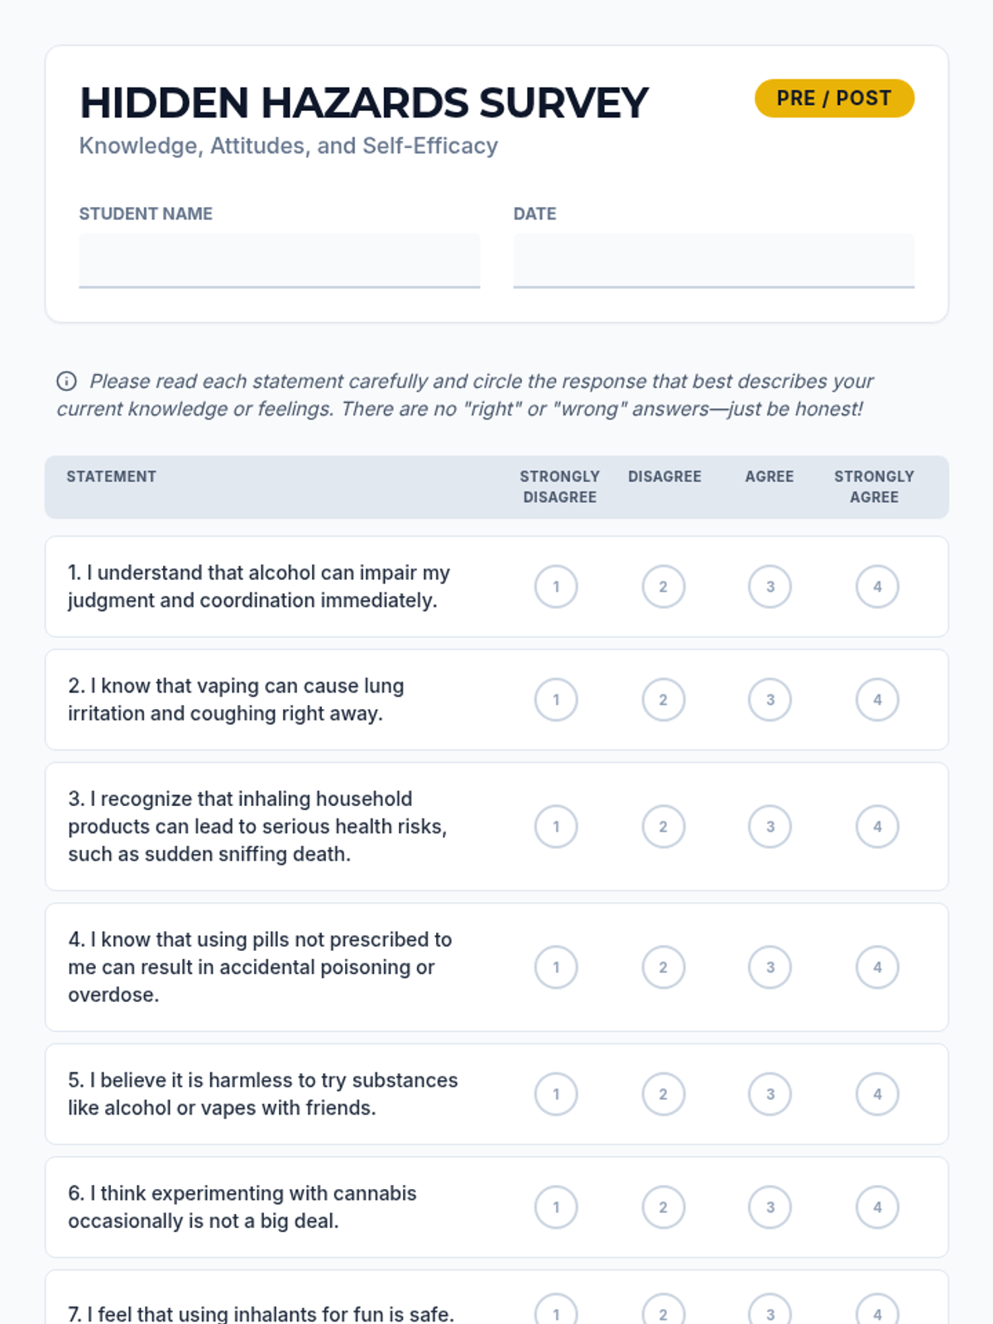Pick Strongly Agree (4) for statement 5 about friends
Screen dimensions: 993x1324
tap(877, 1094)
